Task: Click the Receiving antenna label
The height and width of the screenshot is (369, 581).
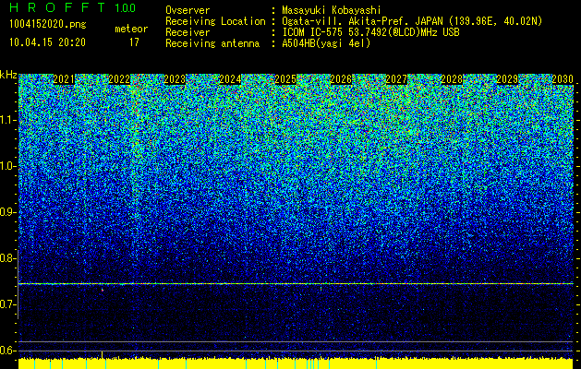Action: 212,43
